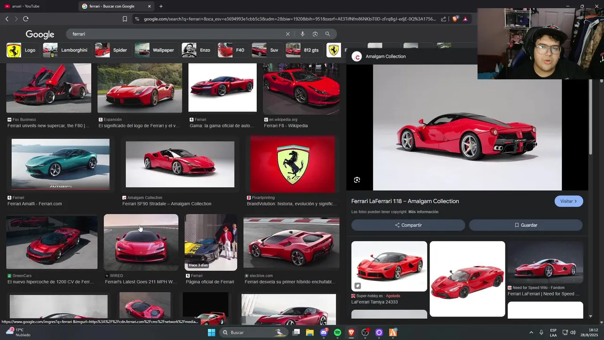Viewport: 604px width, 340px height.
Task: Click the Visitar button
Action: (569, 201)
